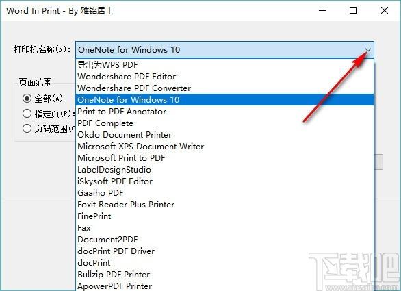Screen dimensions: 401x291
Task: Maximize the Word In Print window
Action: [x=353, y=10]
